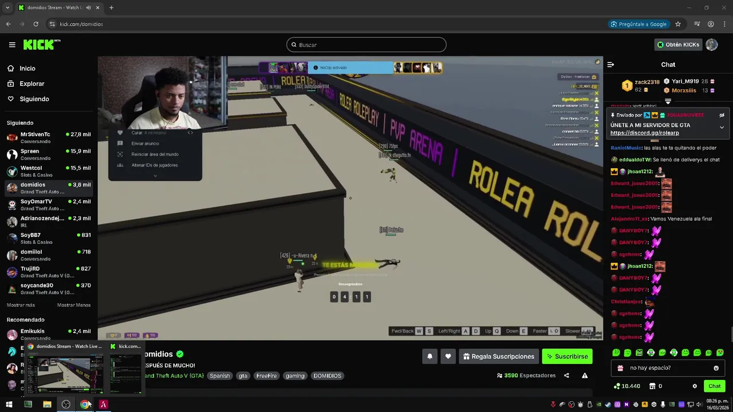This screenshot has width=733, height=412.
Task: Open the channel shop icon
Action: pos(652,386)
